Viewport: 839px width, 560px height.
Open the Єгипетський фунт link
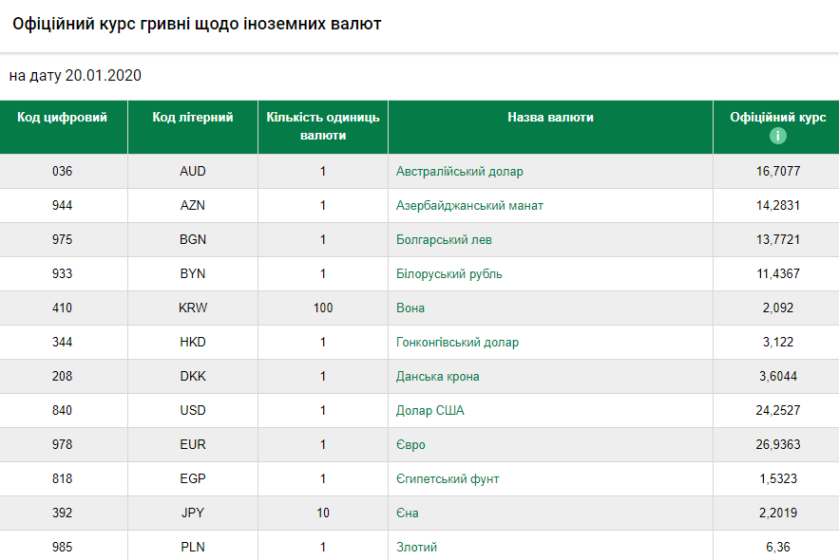pos(448,479)
